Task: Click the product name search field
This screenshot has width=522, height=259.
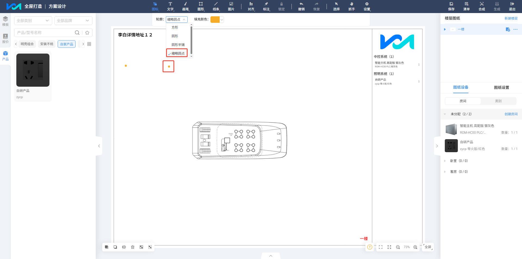Action: 45,33
